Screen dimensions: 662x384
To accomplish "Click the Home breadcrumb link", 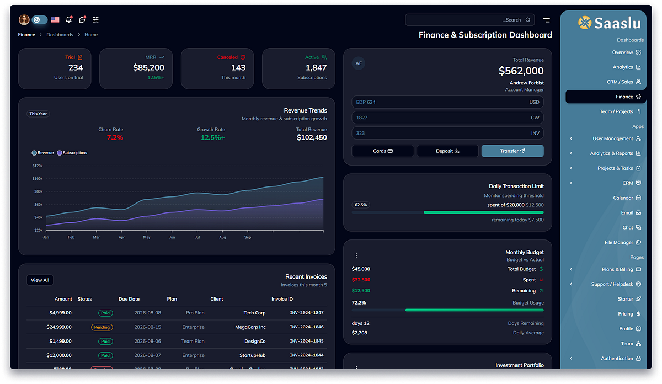I will 91,35.
